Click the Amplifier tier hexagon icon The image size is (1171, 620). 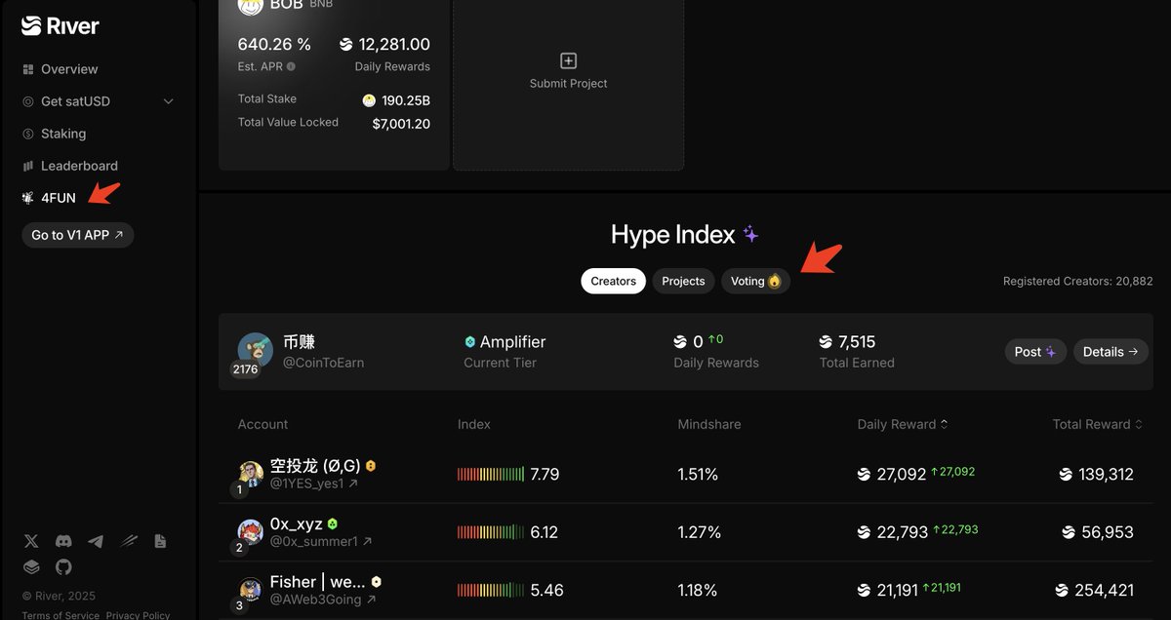coord(469,342)
